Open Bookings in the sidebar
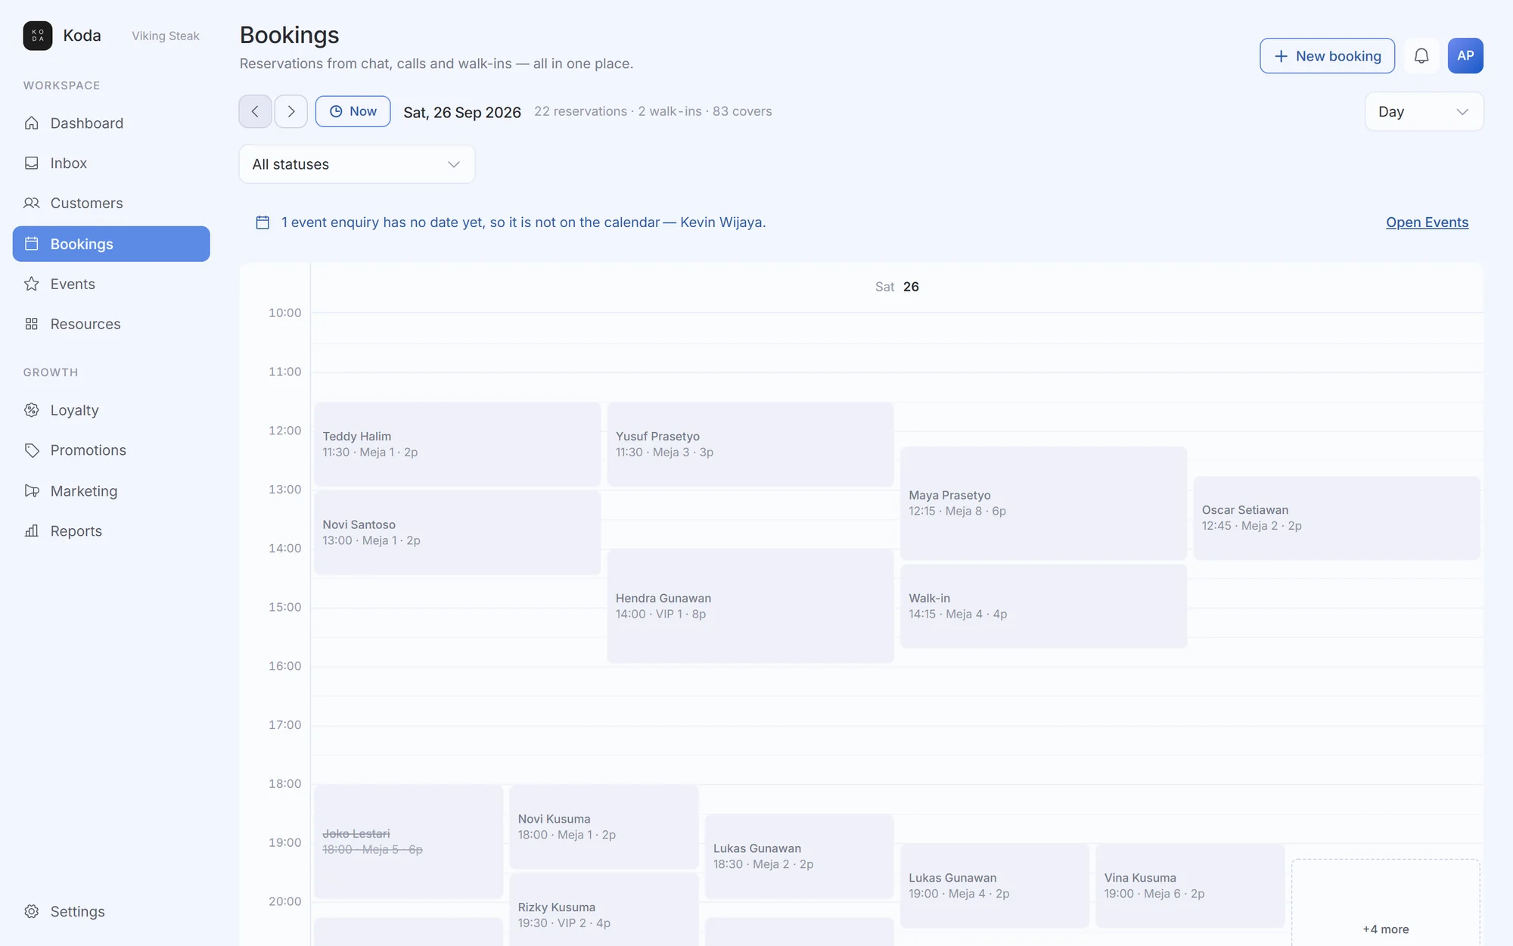This screenshot has height=946, width=1513. [x=111, y=244]
